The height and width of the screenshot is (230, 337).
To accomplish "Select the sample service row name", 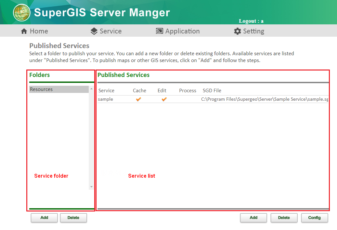I will [105, 99].
